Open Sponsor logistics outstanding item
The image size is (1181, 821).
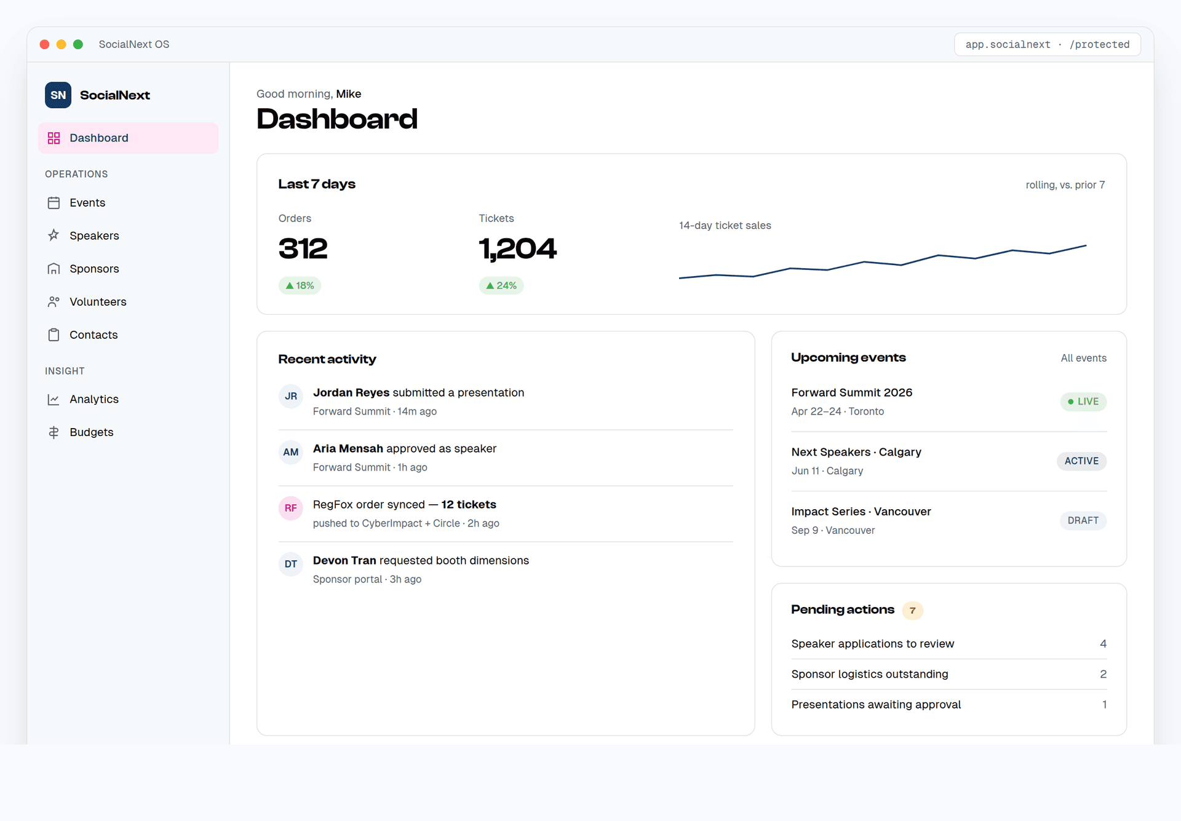tap(948, 674)
